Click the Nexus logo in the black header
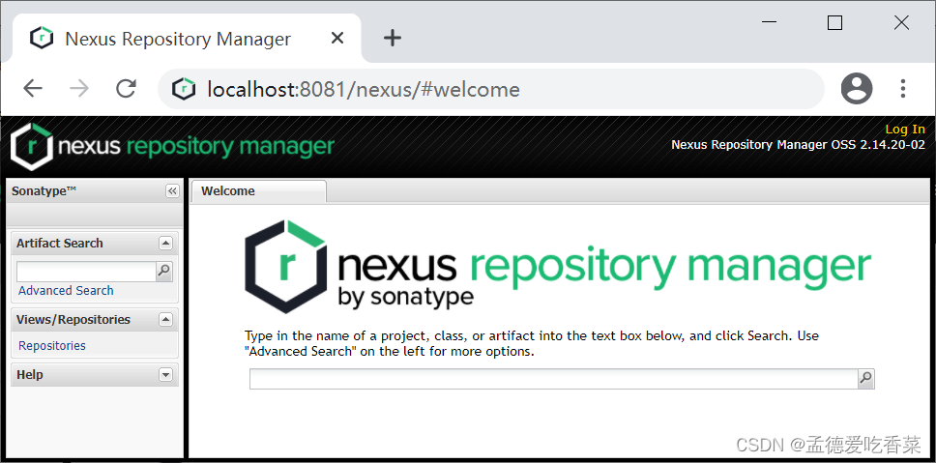936x463 pixels. click(x=172, y=146)
